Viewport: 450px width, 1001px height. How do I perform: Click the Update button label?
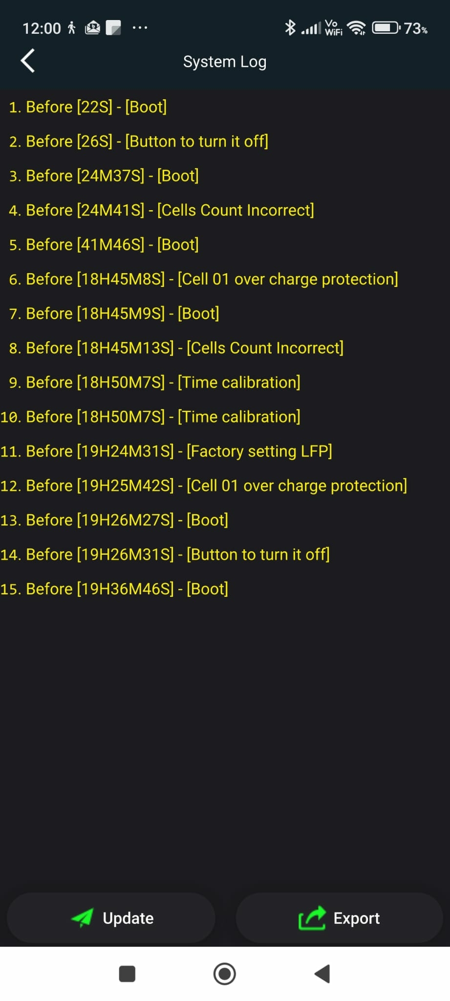coord(128,918)
